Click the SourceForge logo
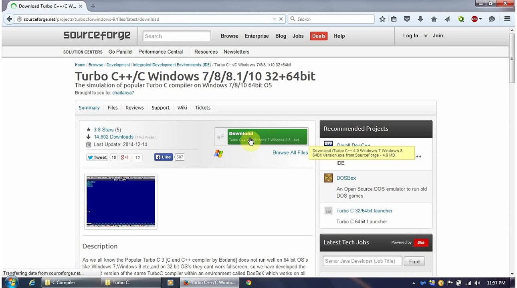This screenshot has height=288, width=517. [x=97, y=36]
